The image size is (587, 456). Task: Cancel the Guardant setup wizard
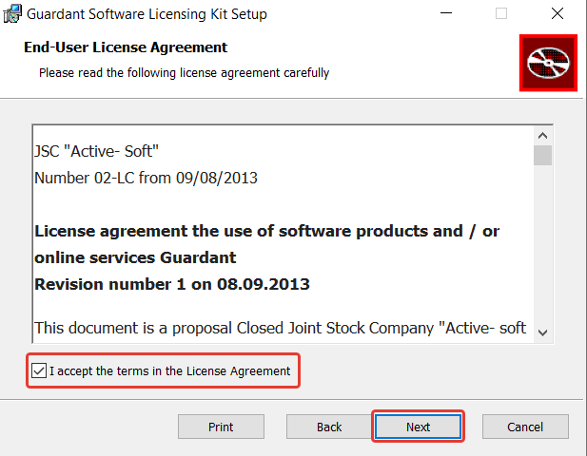click(x=525, y=427)
